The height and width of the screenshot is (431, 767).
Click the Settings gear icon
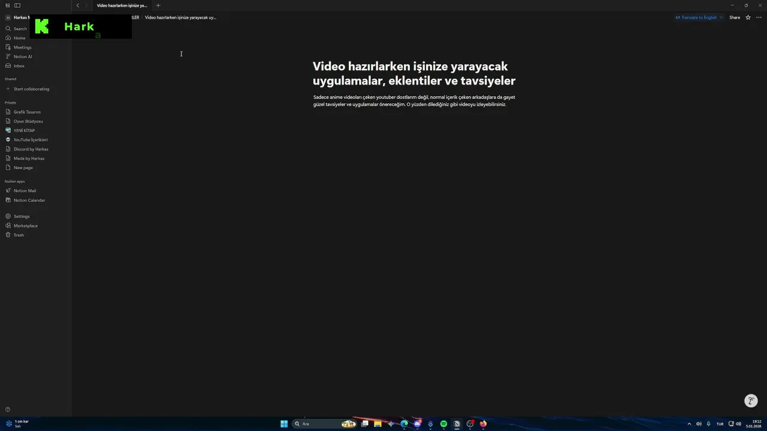tap(8, 217)
